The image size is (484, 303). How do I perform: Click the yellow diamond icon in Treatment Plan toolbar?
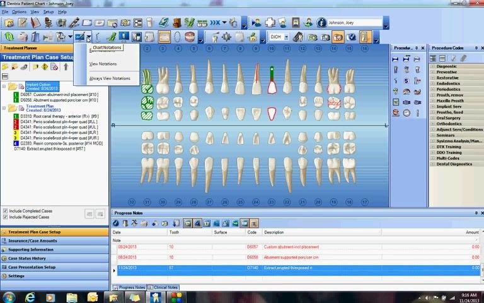pyautogui.click(x=45, y=67)
